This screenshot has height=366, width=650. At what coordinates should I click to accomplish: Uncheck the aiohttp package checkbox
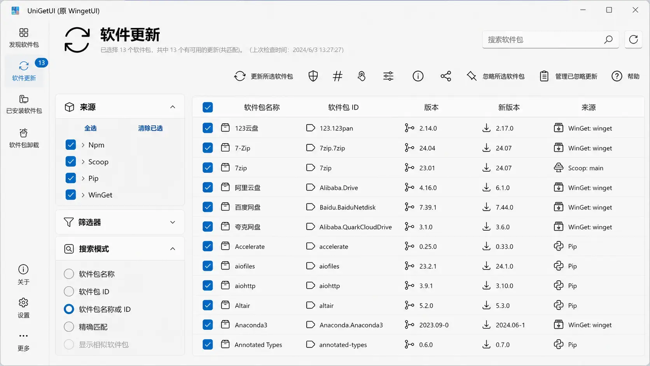coord(208,285)
